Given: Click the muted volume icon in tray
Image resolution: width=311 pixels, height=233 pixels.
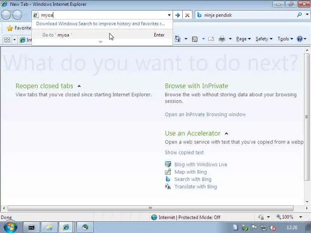Looking at the screenshot, I should (273, 228).
